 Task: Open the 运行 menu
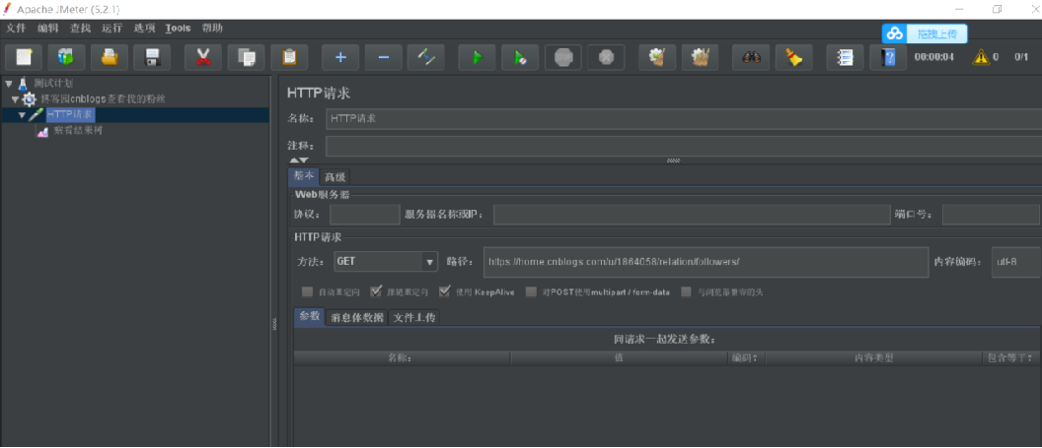tap(112, 28)
